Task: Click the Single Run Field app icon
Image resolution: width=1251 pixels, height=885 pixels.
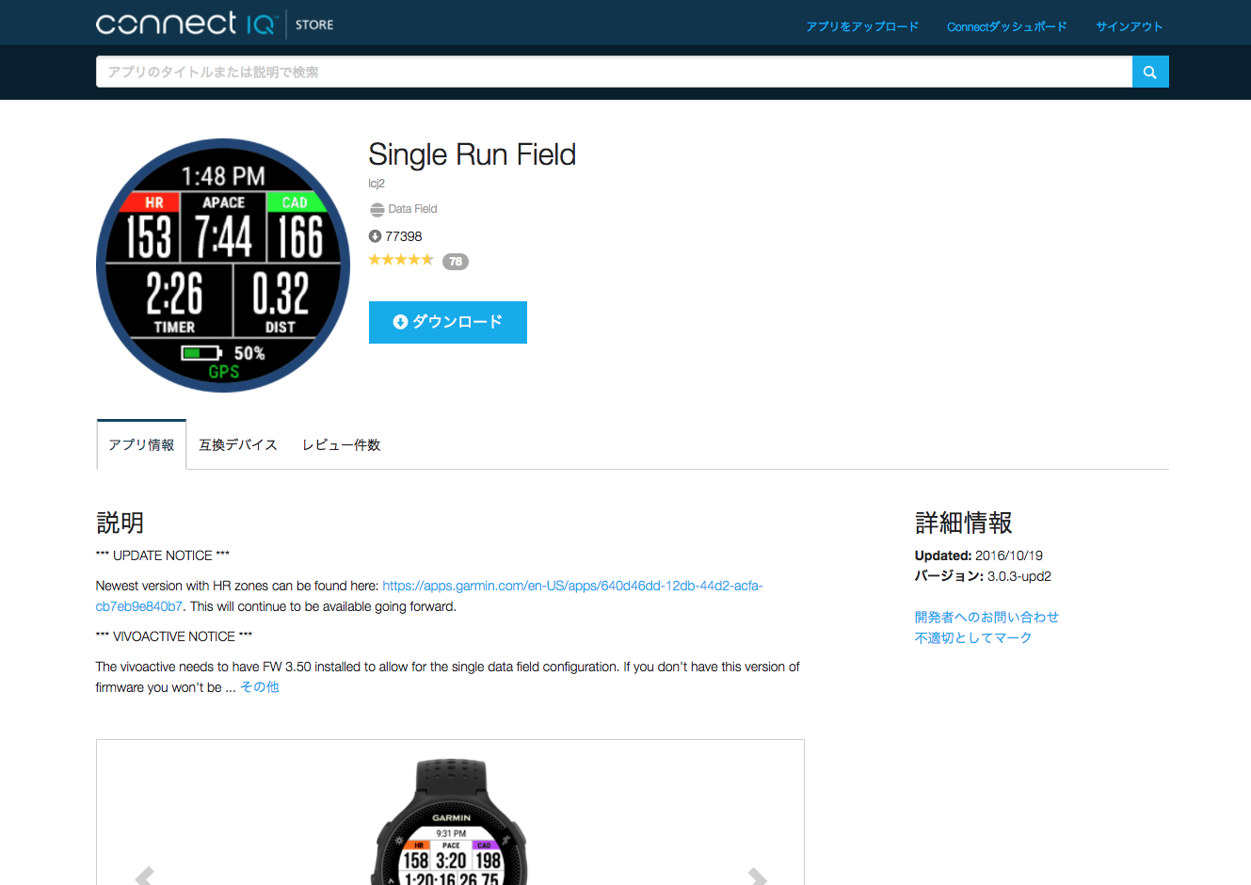Action: coord(223,265)
